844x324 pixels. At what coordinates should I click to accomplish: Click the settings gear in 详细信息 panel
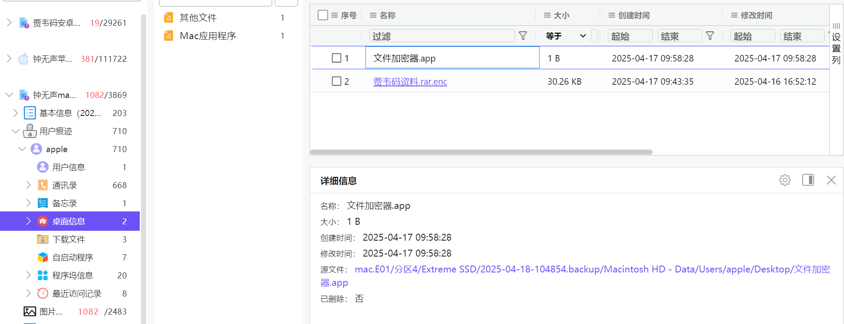point(785,180)
